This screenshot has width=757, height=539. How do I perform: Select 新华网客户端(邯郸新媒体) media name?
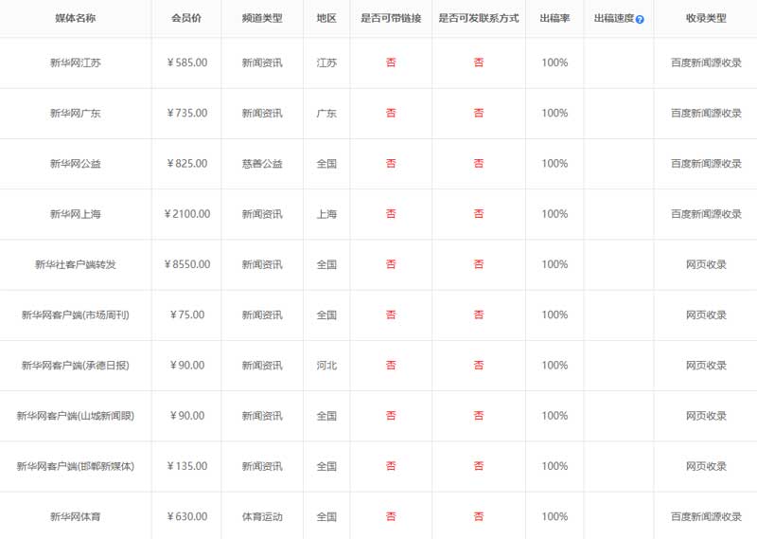[x=76, y=466]
